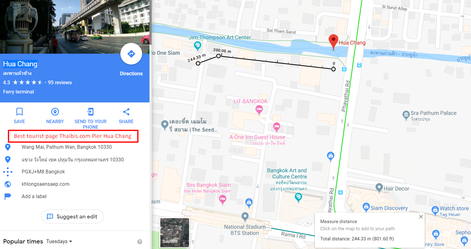Open Nearby search icon
Viewport: 471px width, 249px height.
point(55,112)
